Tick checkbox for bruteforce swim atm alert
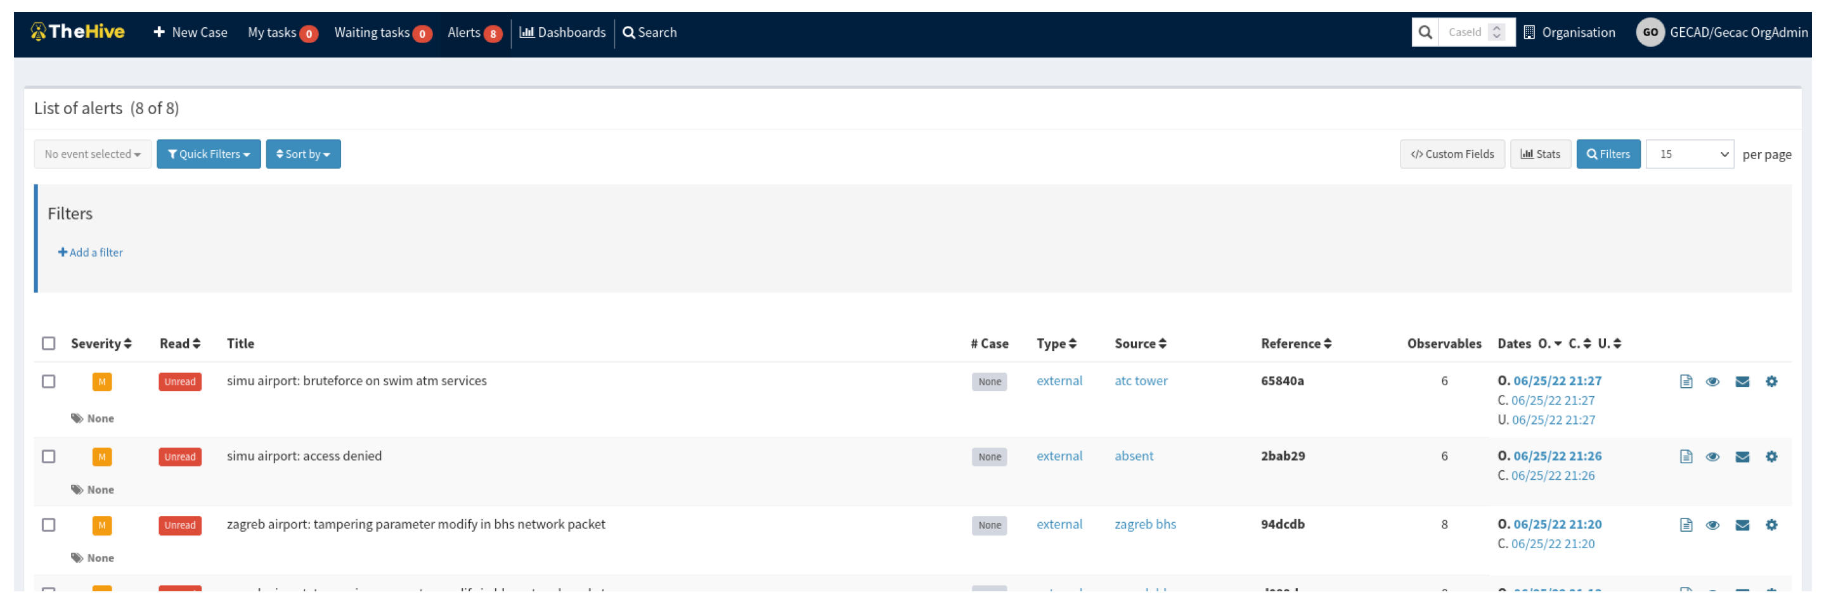 [48, 382]
